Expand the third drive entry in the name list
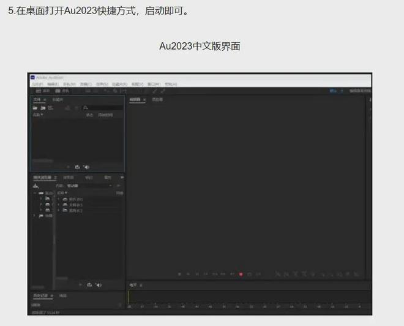 click(59, 210)
